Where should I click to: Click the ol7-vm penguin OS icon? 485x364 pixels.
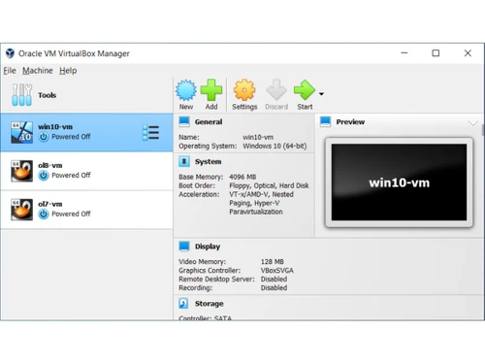(x=21, y=210)
